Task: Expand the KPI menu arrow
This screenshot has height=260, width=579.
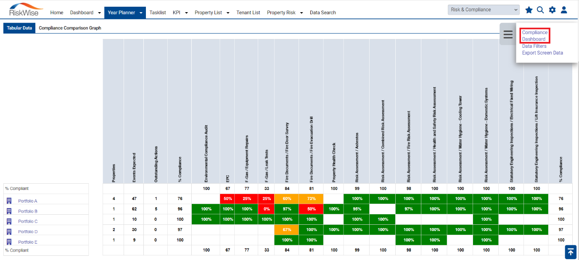Action: click(186, 13)
